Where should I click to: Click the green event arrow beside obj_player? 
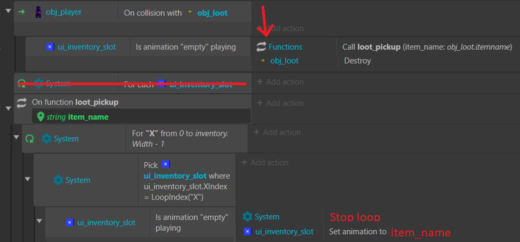coord(22,12)
